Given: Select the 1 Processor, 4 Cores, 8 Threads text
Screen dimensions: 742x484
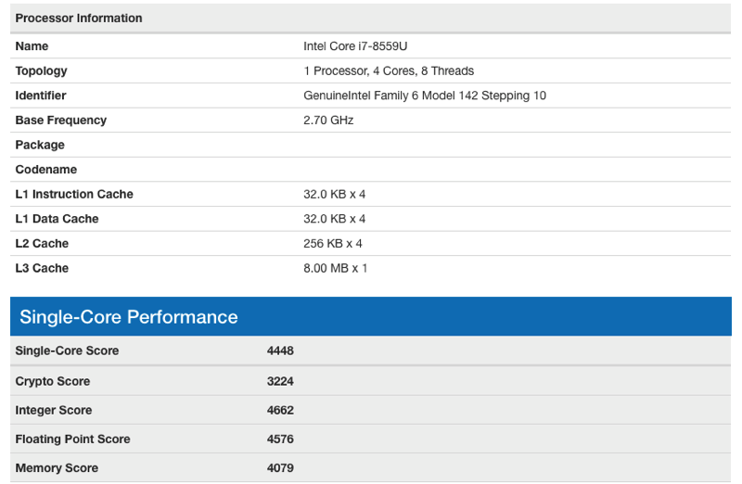Looking at the screenshot, I should 389,71.
